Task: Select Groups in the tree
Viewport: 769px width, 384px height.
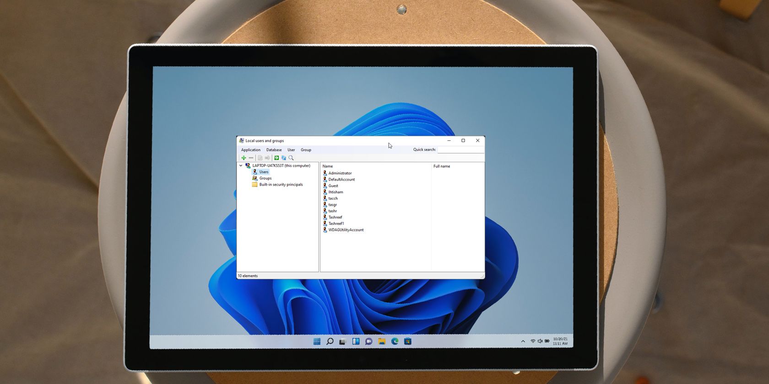Action: pyautogui.click(x=265, y=178)
